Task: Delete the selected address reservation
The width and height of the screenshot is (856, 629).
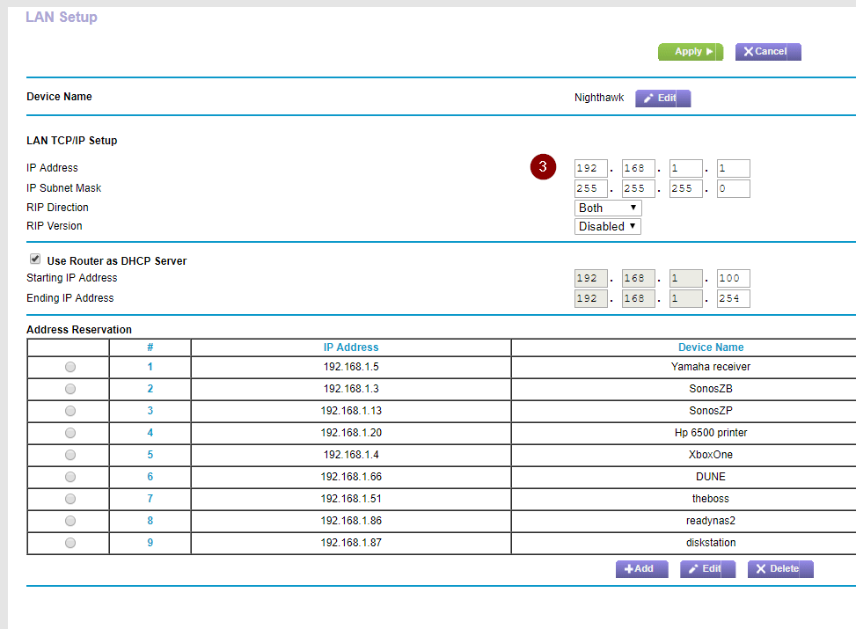Action: (x=780, y=569)
